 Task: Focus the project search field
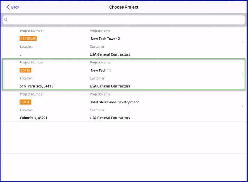(124, 20)
